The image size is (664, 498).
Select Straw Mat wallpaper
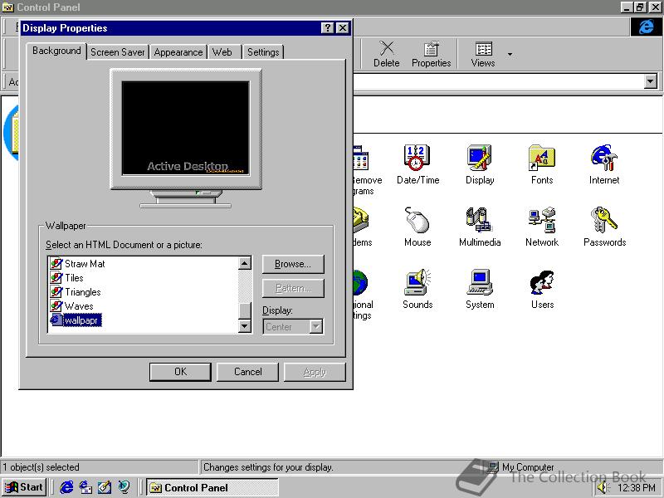77,263
